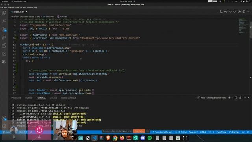Open the Run and Debug view
Viewport: 252px width, 142px height.
pos(4,37)
